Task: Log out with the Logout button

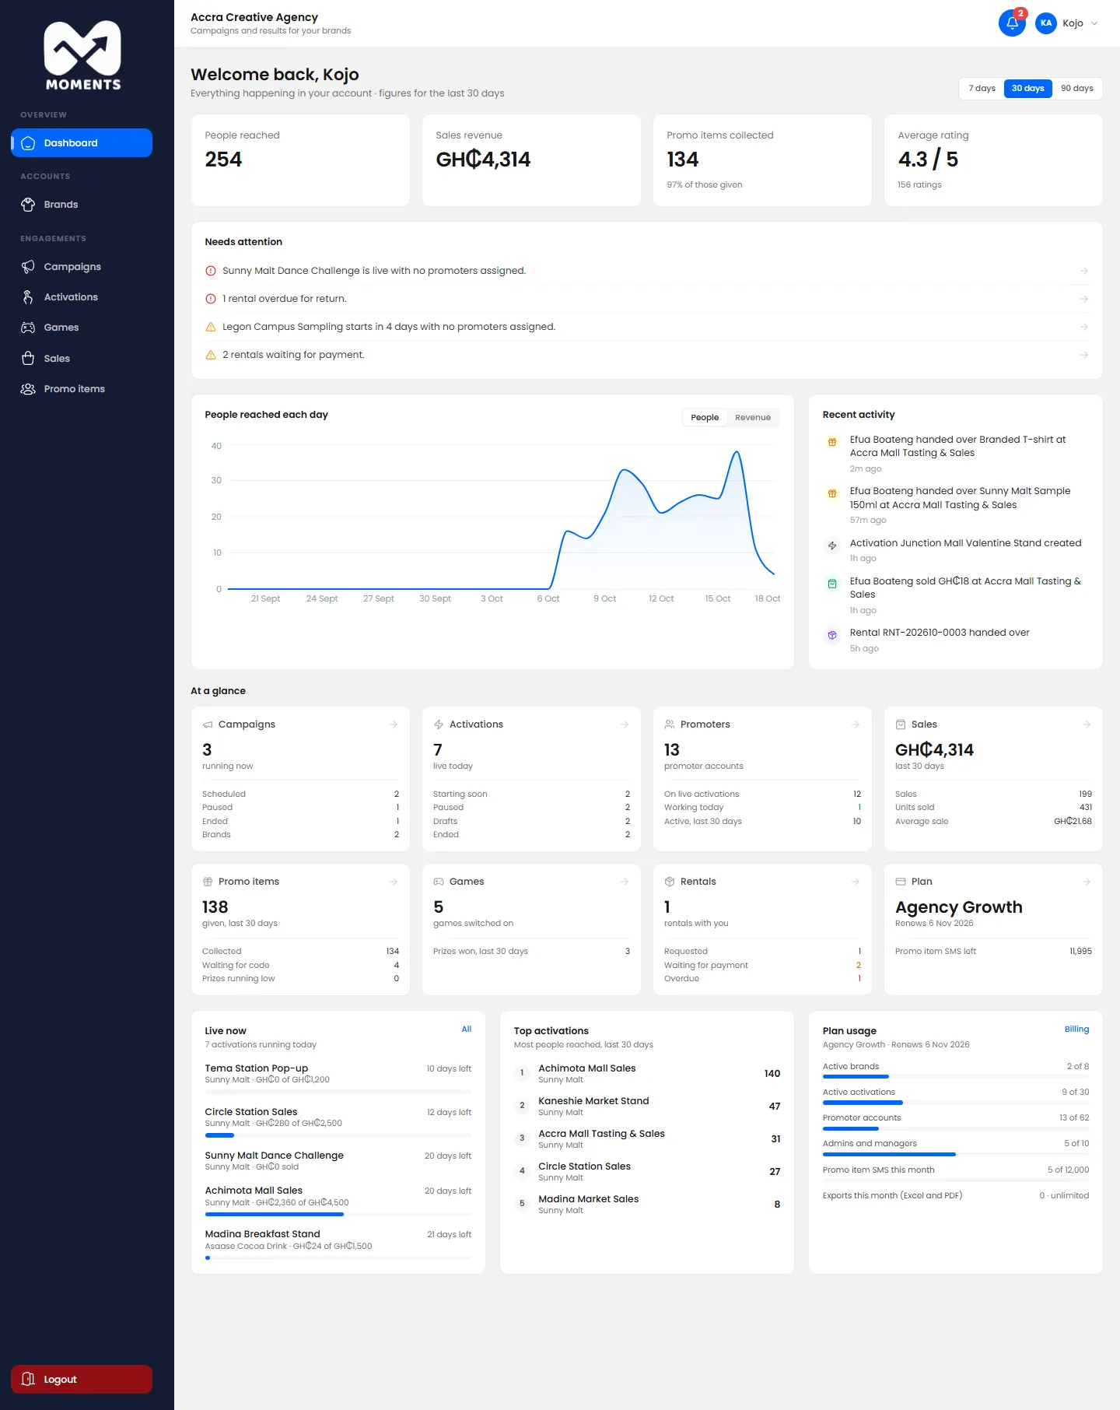Action: [82, 1379]
